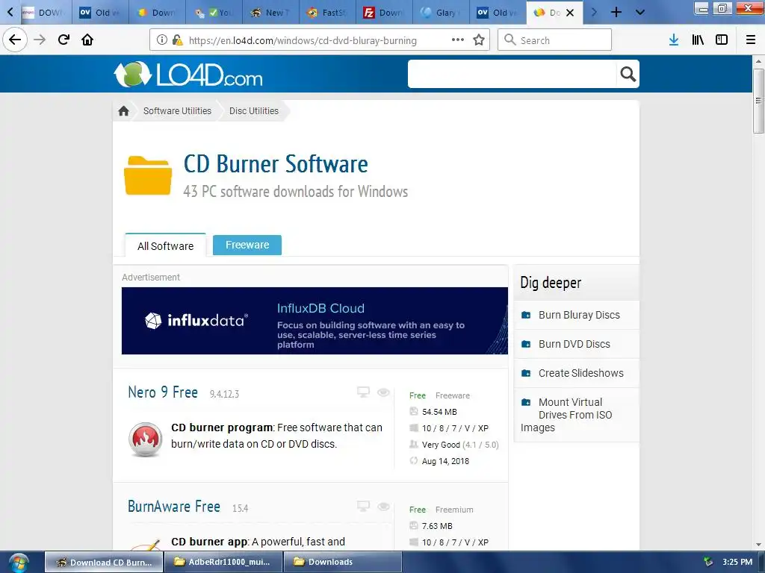Open the AdbeRdr11000_mui taskbar window
765x573 pixels.
[x=223, y=562]
